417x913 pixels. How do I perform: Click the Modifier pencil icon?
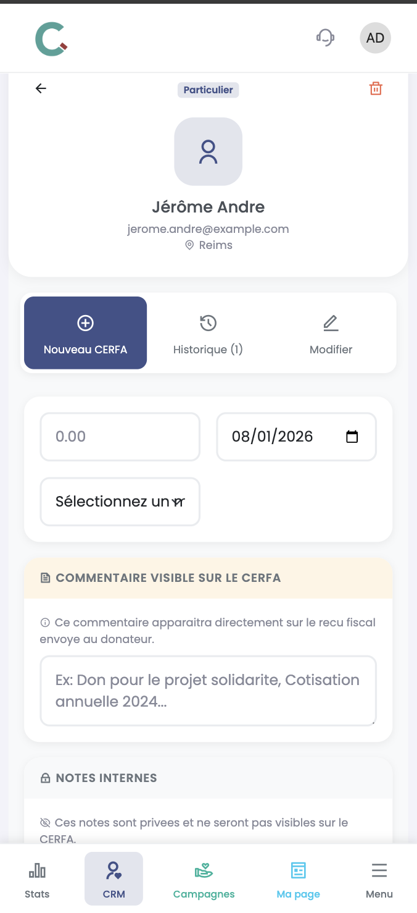tap(331, 322)
